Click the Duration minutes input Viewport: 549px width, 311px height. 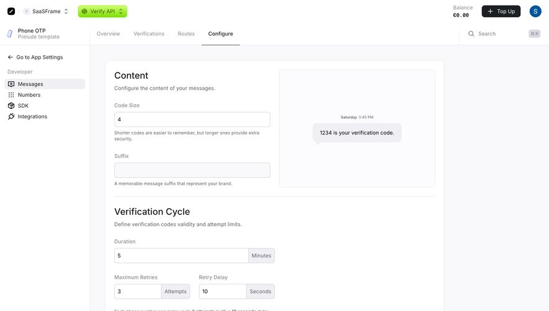point(181,256)
